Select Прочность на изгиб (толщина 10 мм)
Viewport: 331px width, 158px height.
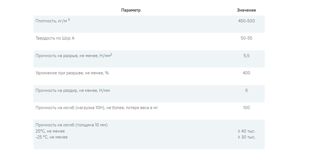click(71, 125)
